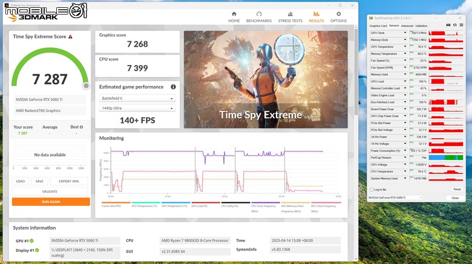The height and width of the screenshot is (264, 472).
Task: Click the PerfCap Reason blue-green color bar
Action: click(x=446, y=157)
